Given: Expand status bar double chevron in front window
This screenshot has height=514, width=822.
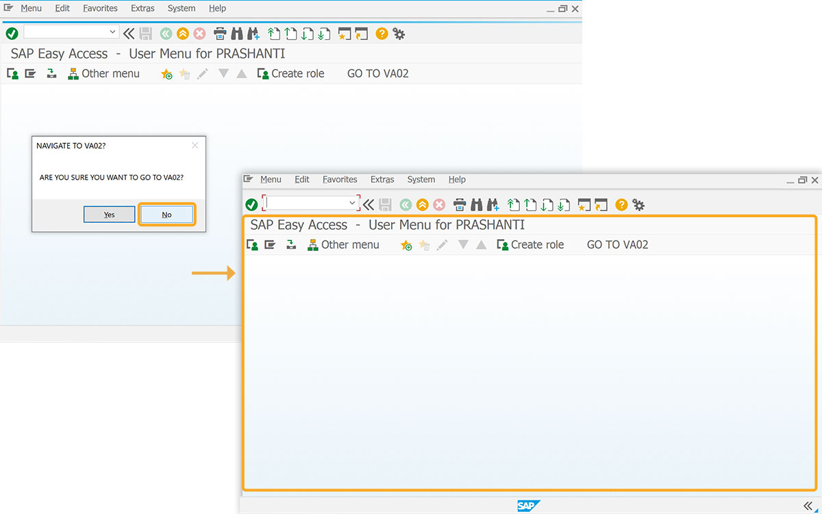Looking at the screenshot, I should coord(807,505).
